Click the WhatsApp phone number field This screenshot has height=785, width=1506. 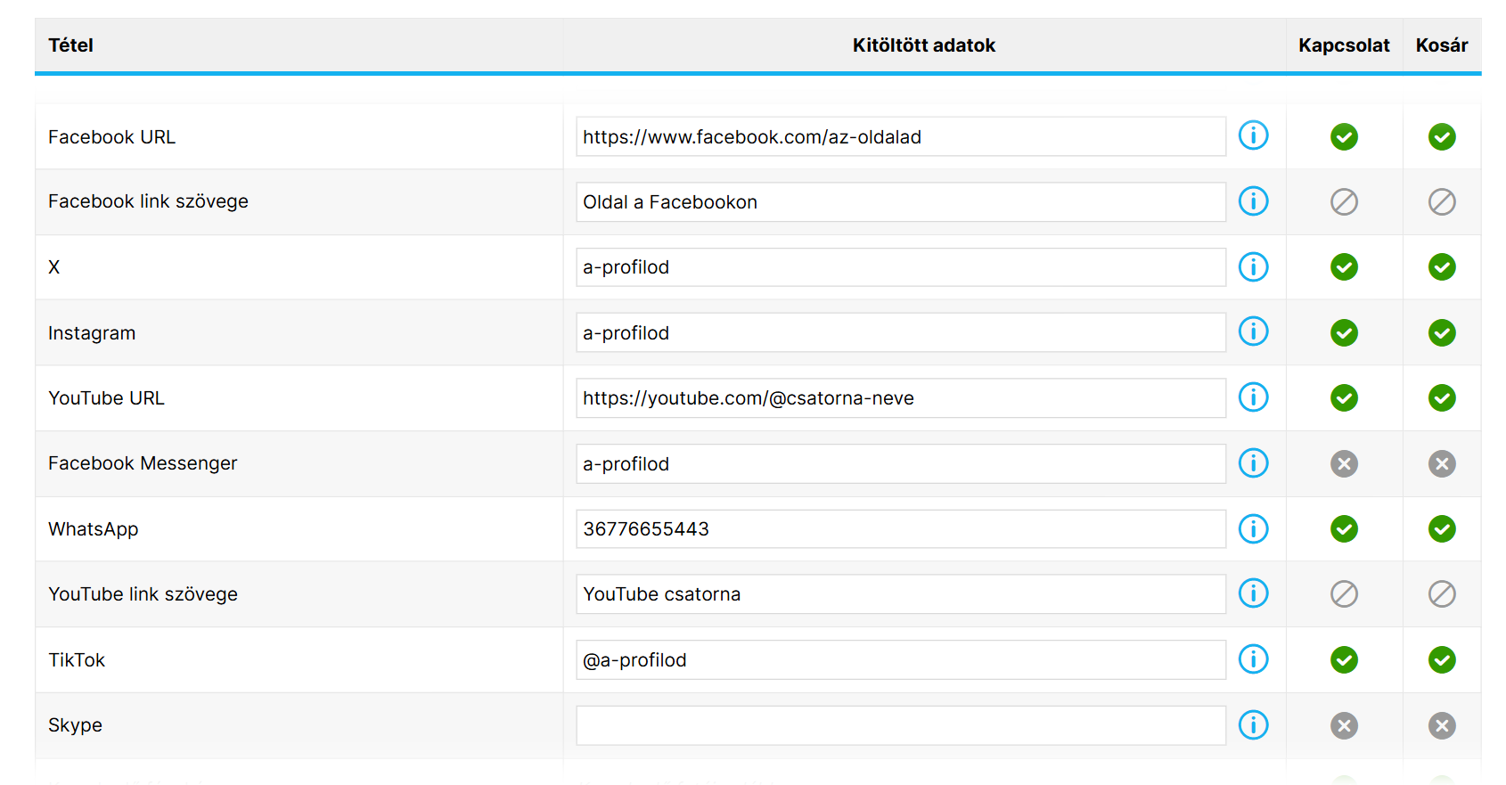tap(901, 529)
